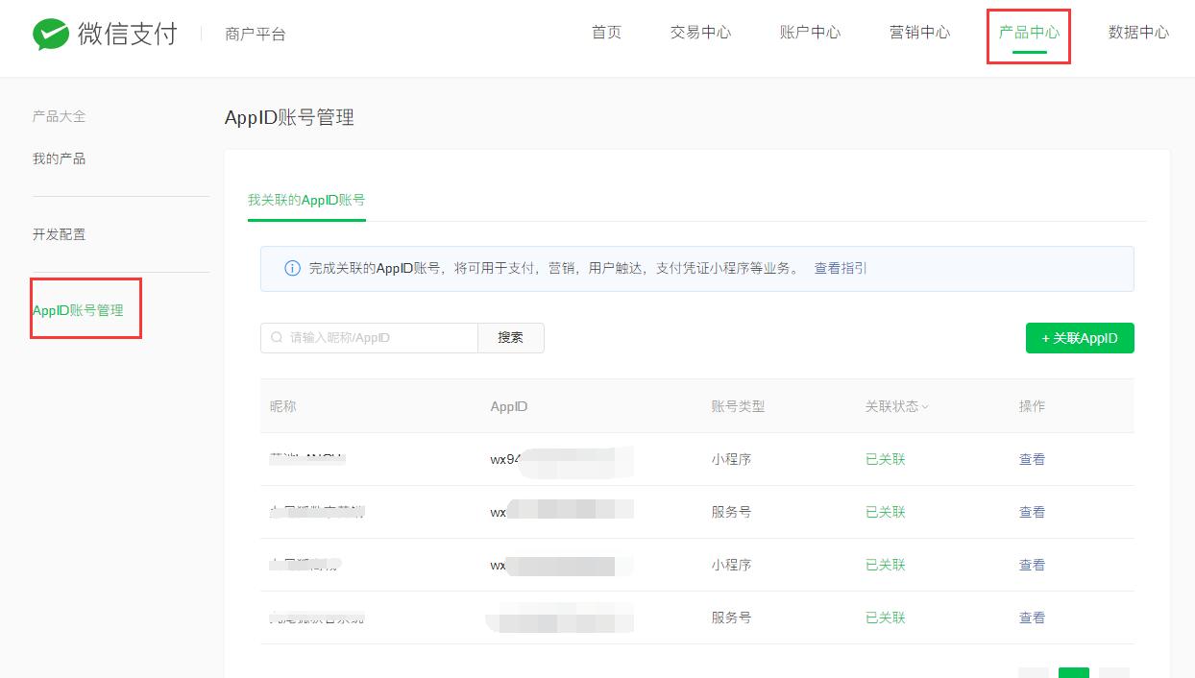Click the 商户平台 label
1195x678 pixels.
256,34
